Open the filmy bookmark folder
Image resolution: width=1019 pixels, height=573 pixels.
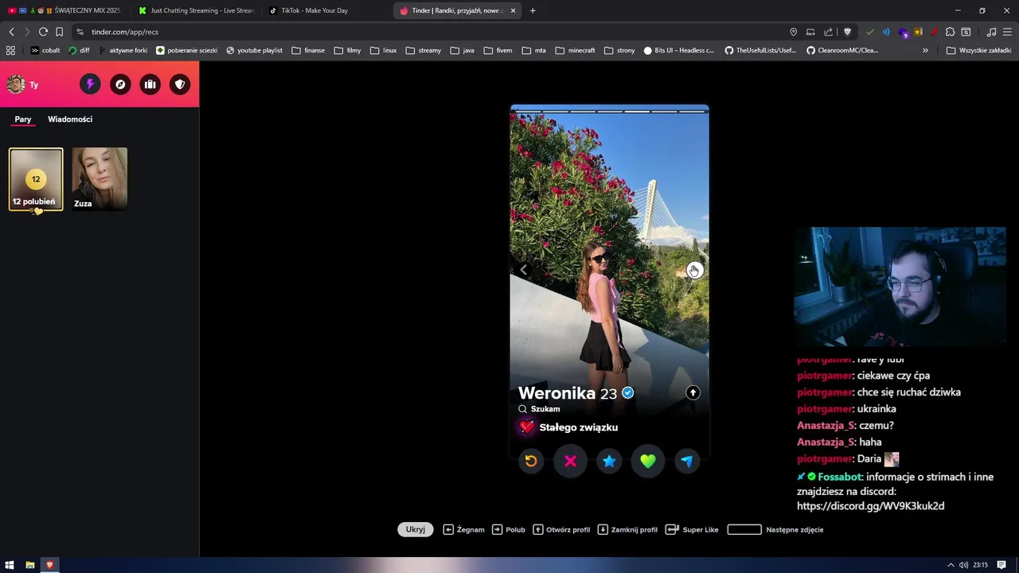[x=347, y=50]
